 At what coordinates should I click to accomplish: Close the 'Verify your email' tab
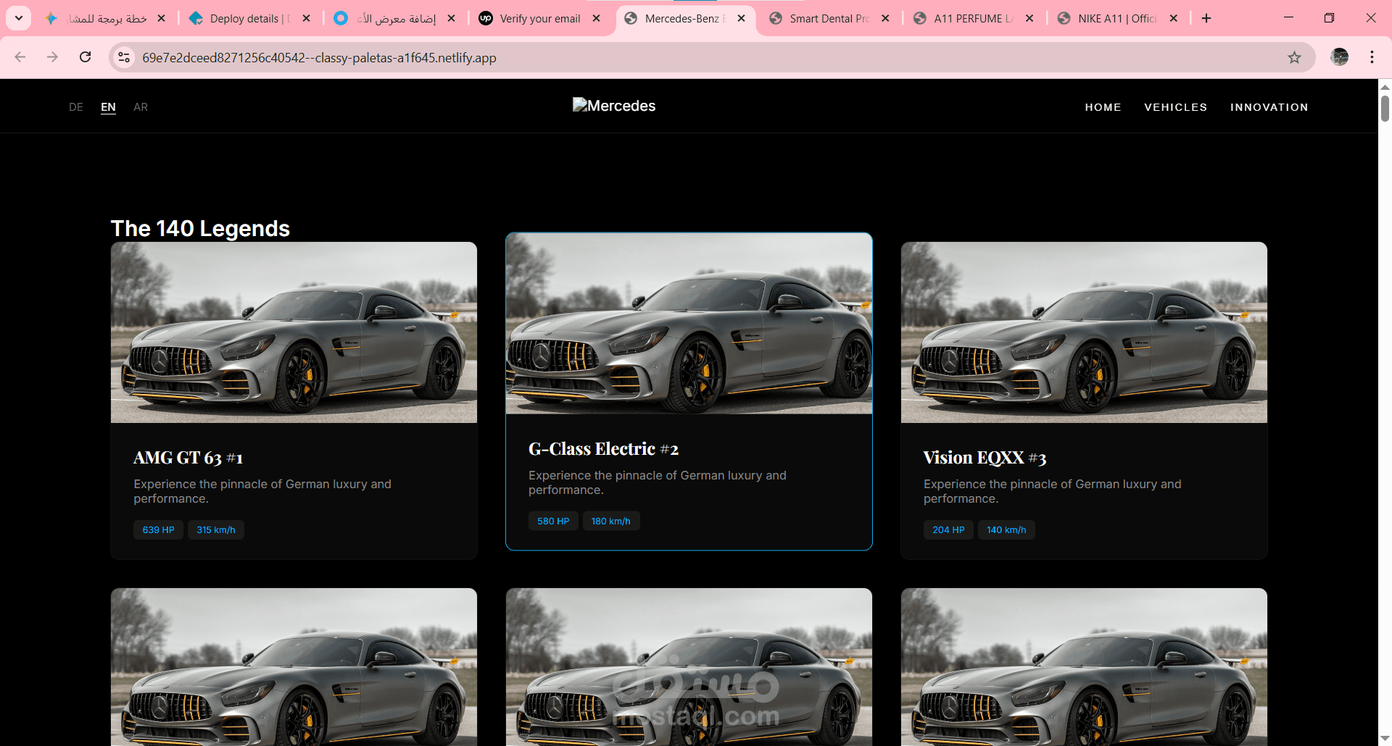click(x=596, y=18)
